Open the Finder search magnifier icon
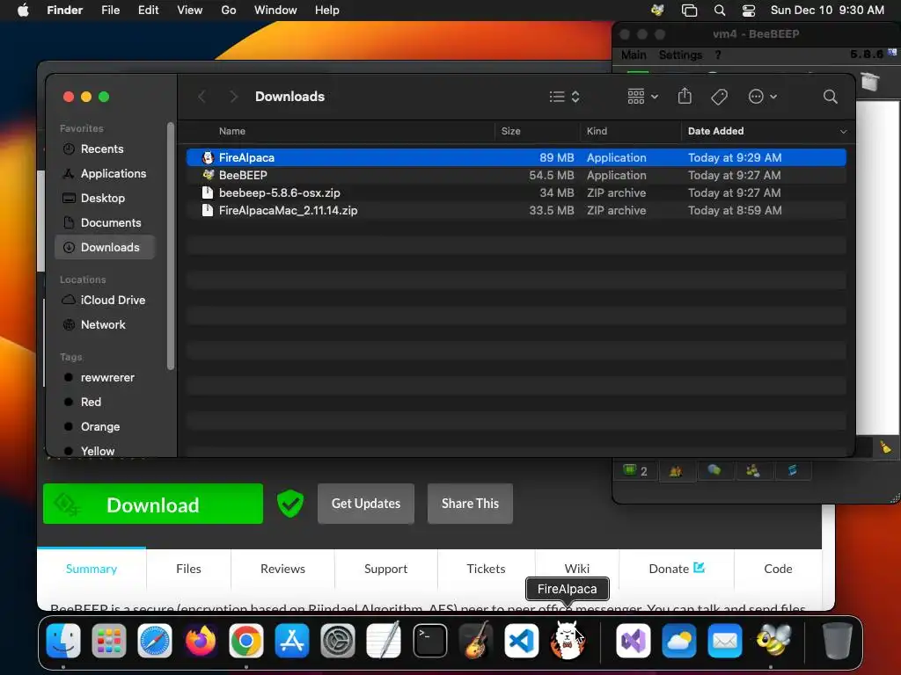The image size is (901, 675). point(830,97)
